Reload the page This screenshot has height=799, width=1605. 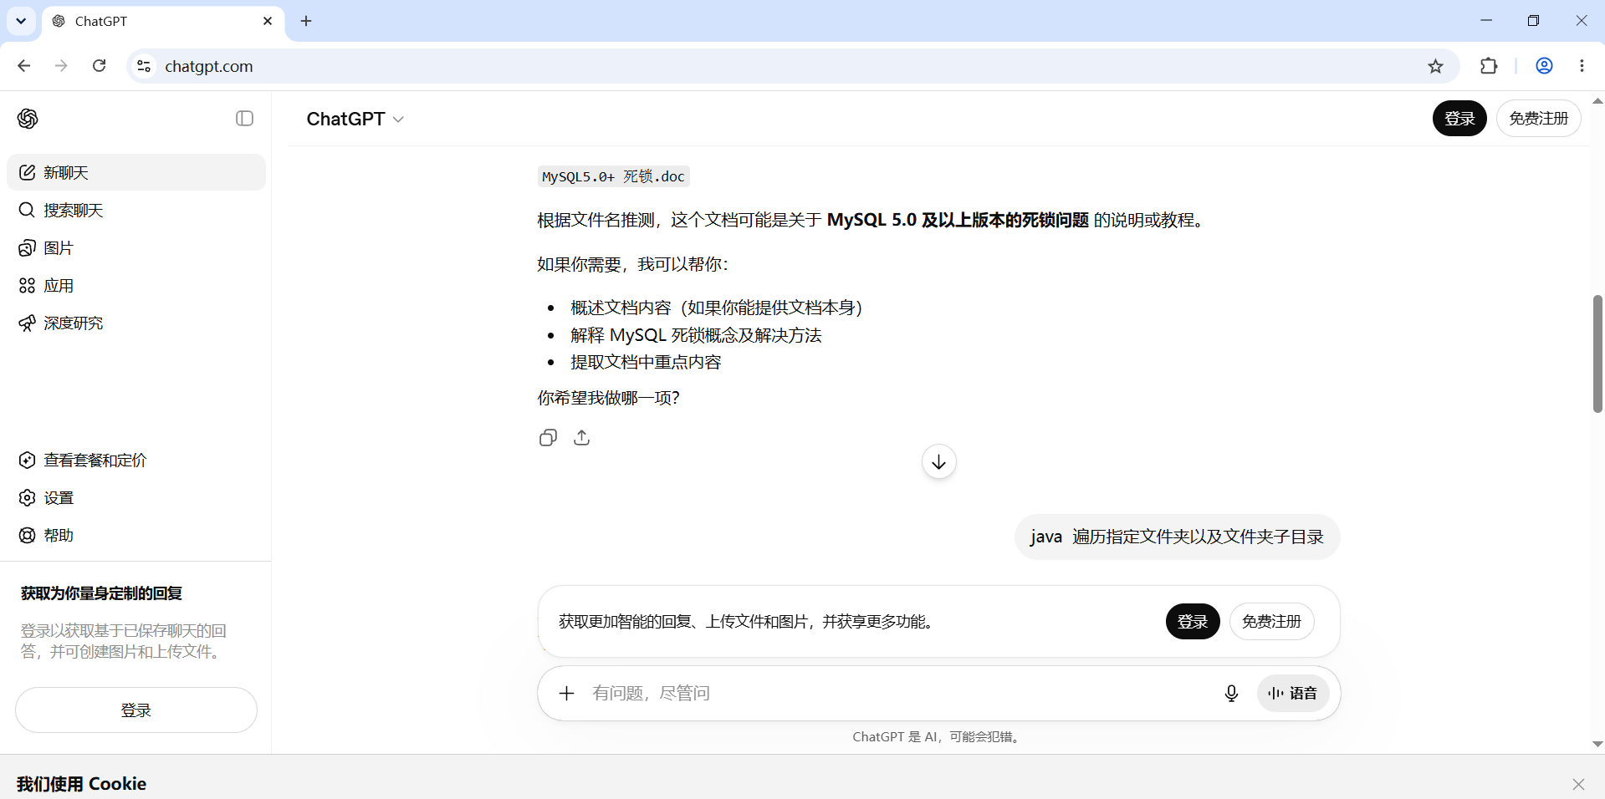(x=99, y=66)
